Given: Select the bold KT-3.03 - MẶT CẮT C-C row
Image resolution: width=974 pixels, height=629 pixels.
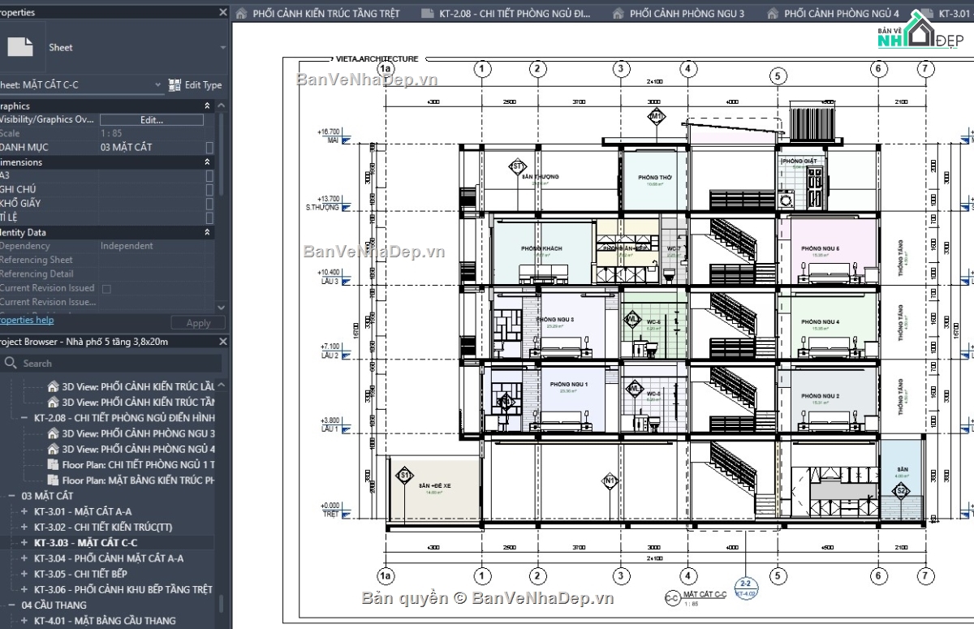Looking at the screenshot, I should (x=86, y=542).
